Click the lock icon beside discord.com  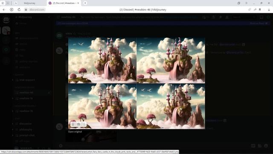pos(26,9)
